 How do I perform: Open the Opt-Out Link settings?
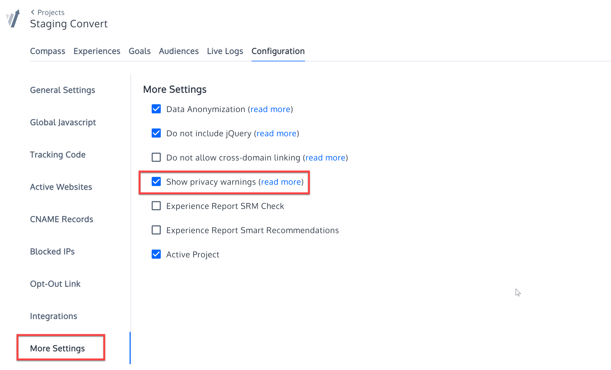55,283
